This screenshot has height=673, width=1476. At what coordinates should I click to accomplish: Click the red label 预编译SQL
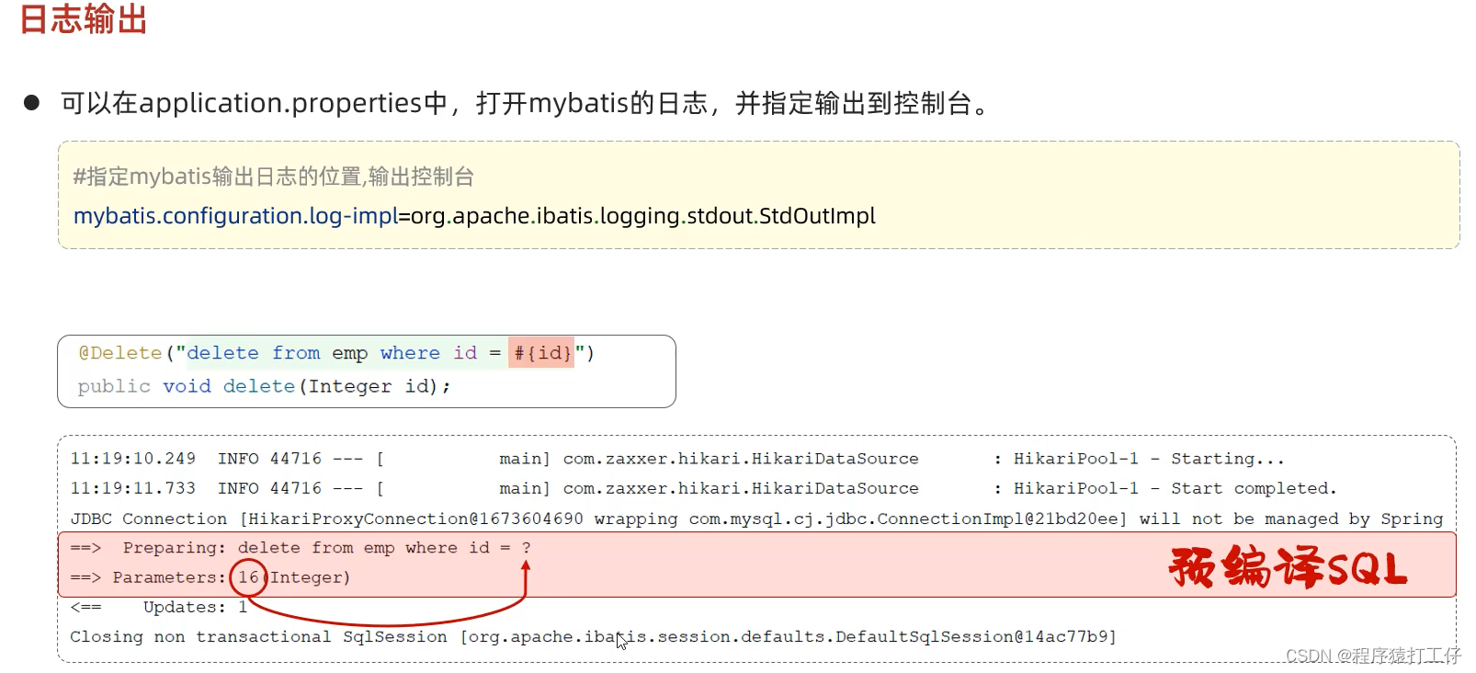(x=1288, y=566)
